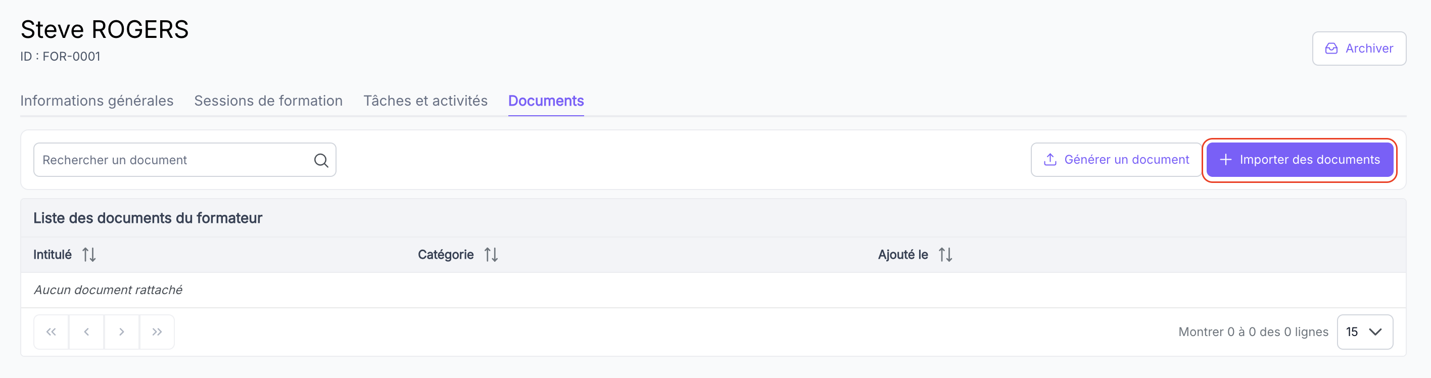Click Générer un document button
The image size is (1431, 378).
(1116, 160)
